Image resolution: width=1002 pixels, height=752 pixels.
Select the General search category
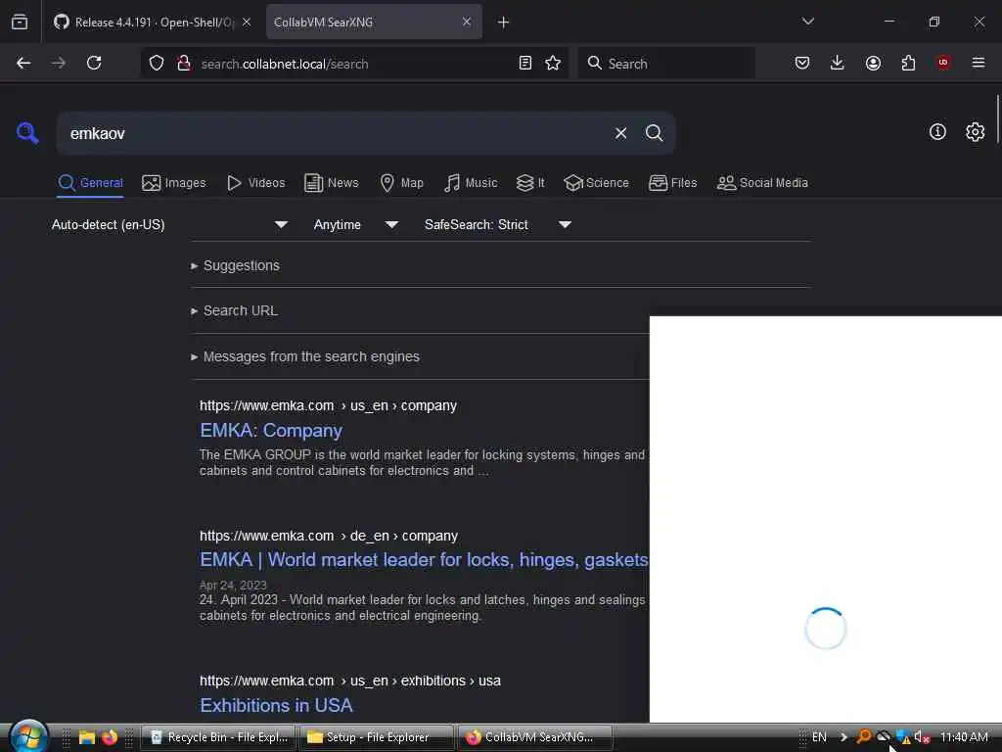90,183
